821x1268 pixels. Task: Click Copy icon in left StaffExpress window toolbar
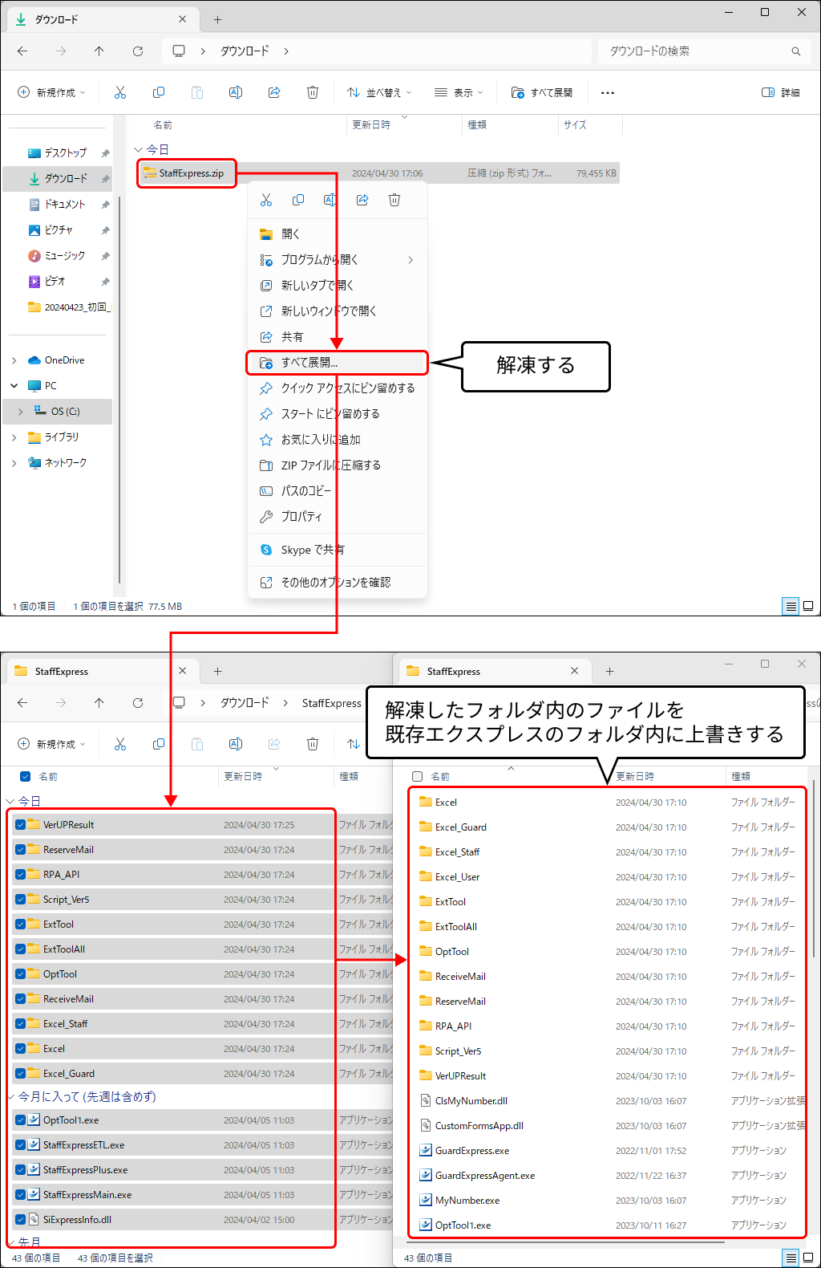pos(159,745)
